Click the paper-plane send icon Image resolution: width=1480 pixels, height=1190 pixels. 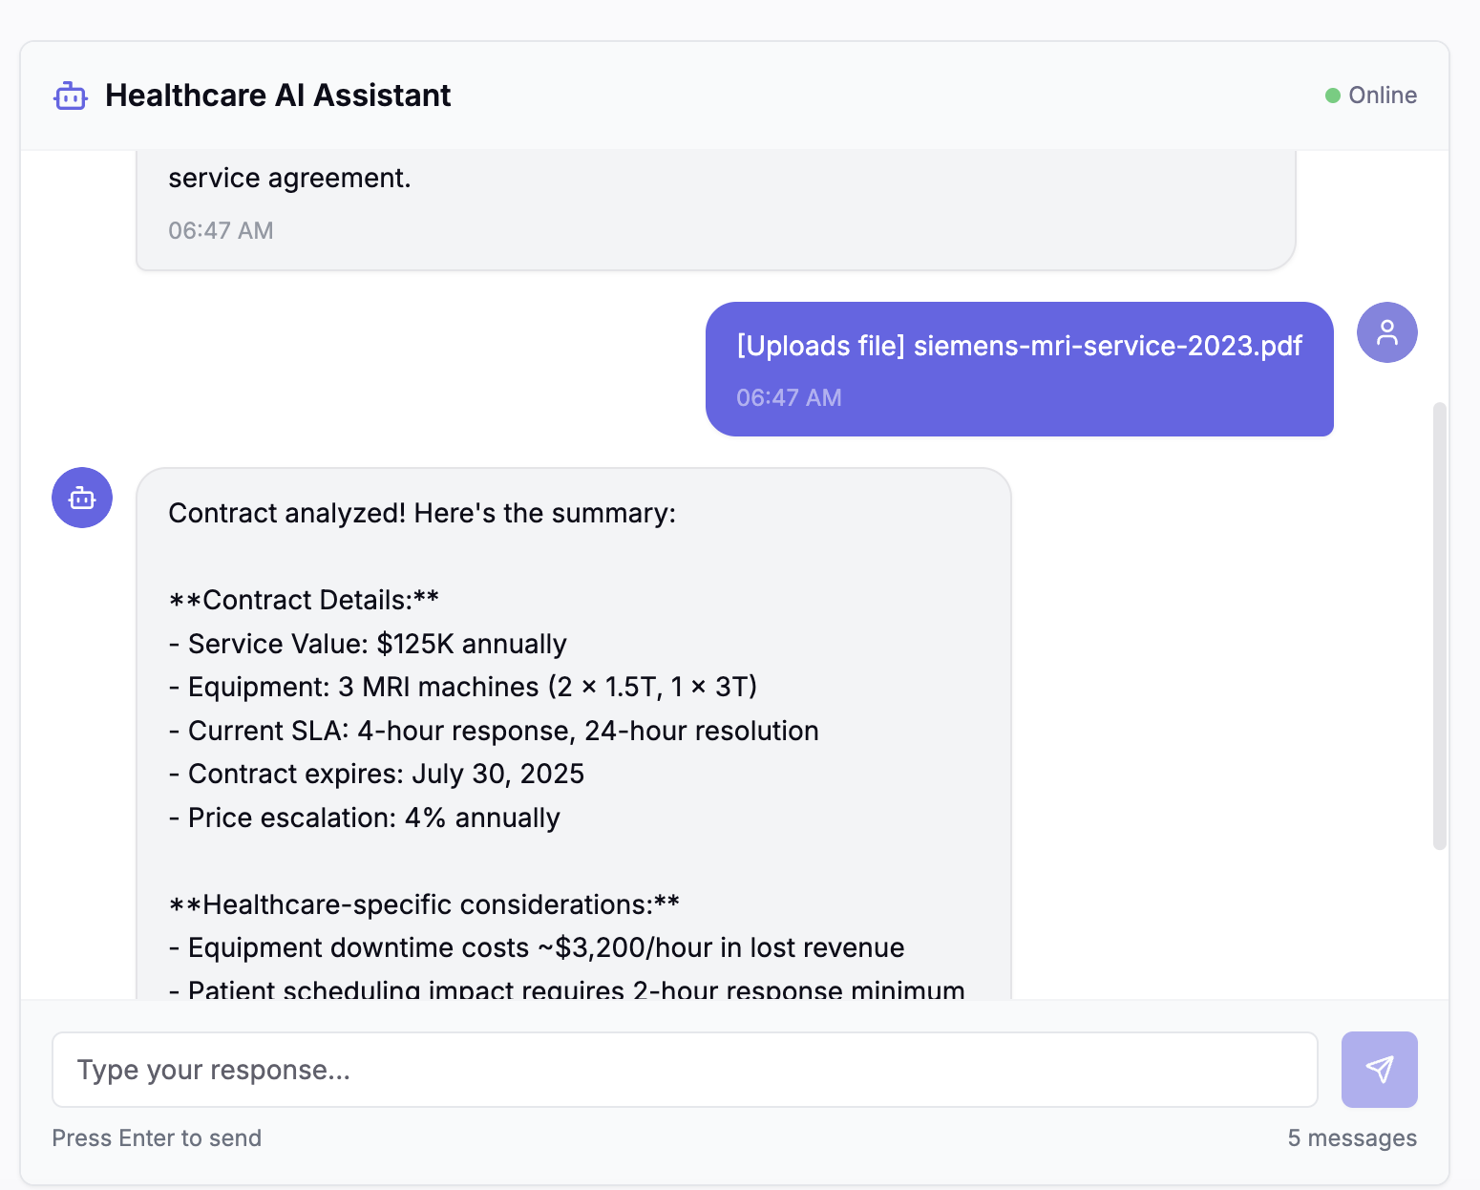(1379, 1070)
